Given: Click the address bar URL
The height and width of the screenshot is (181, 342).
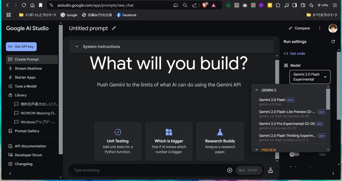Looking at the screenshot, I should (x=95, y=5).
